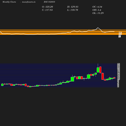Click the tallest green candlestick near the peak
Screen dimensions: 126x126
click(x=98, y=70)
